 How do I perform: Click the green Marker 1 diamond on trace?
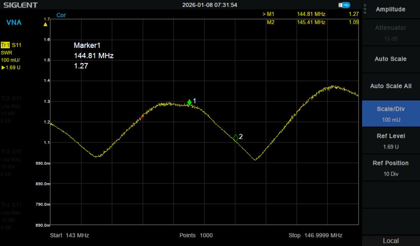coord(189,102)
